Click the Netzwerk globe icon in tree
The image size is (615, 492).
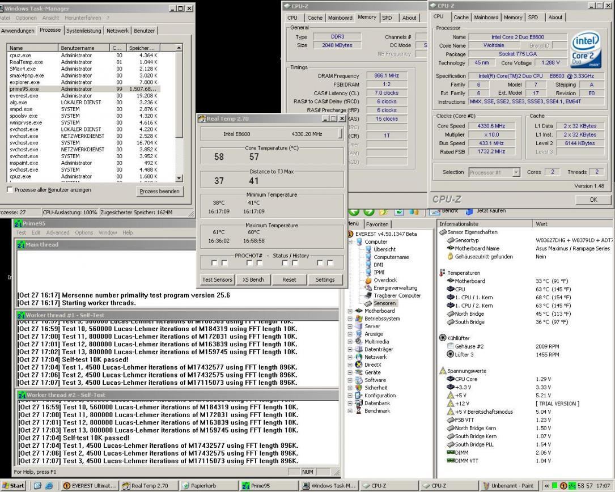click(358, 357)
